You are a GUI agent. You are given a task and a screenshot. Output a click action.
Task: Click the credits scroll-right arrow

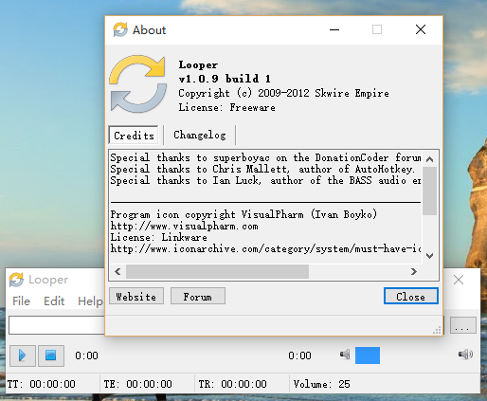pos(413,272)
